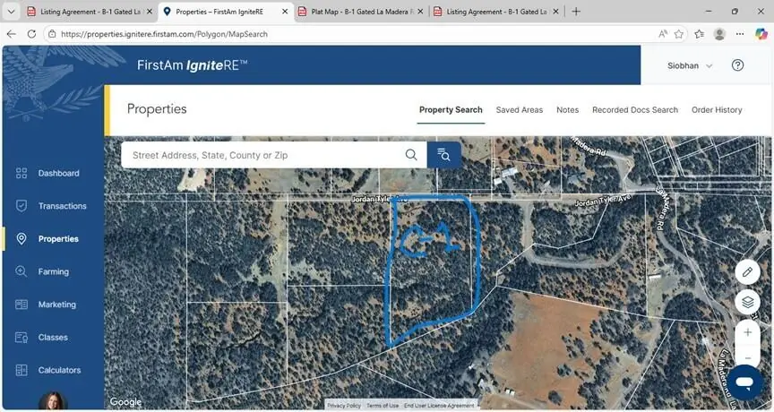This screenshot has width=774, height=412.
Task: View site information lock icon
Action: point(52,34)
